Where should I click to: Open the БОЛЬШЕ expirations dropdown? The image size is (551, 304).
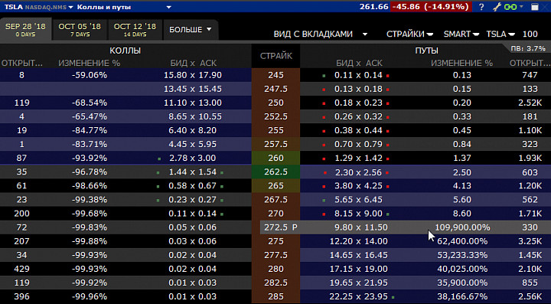(191, 30)
